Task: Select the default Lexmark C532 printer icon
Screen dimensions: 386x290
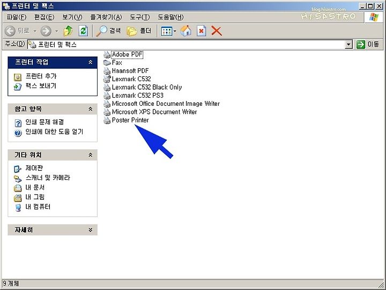Action: pos(107,79)
